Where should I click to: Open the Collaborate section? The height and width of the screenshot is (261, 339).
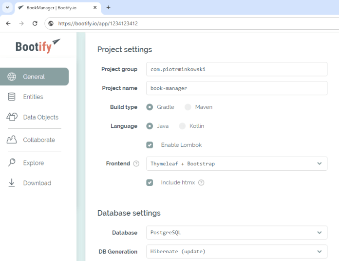(39, 140)
